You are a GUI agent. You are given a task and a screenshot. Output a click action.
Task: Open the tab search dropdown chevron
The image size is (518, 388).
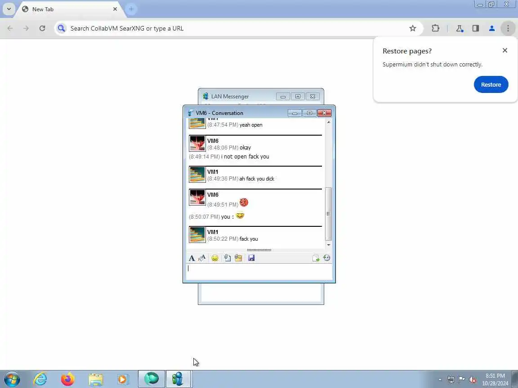(9, 9)
